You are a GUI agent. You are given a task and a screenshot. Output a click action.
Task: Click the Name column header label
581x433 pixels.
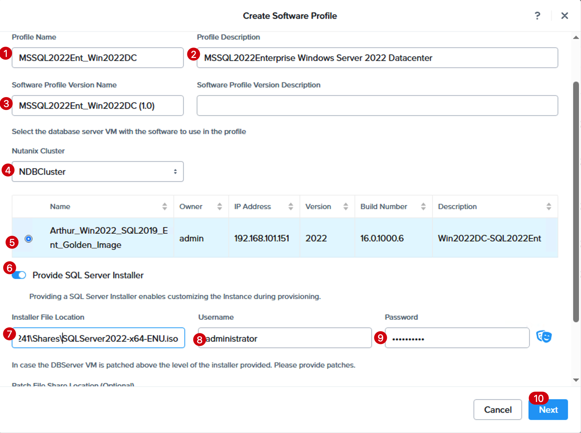[60, 206]
